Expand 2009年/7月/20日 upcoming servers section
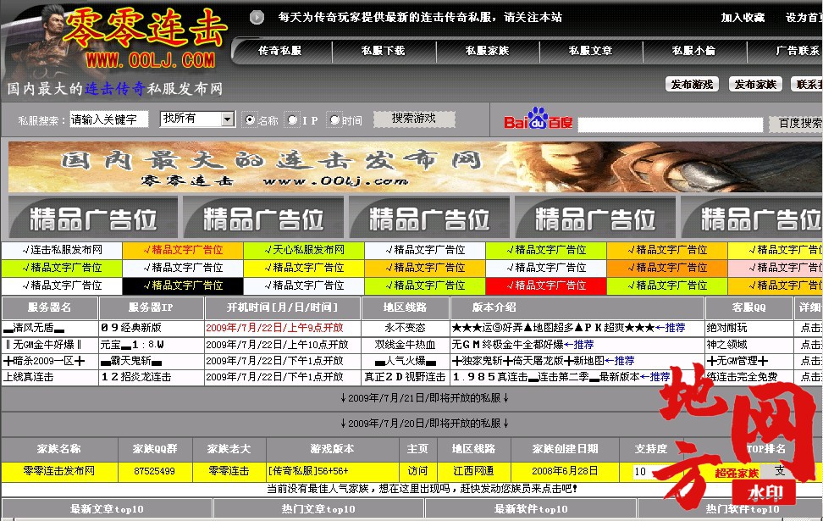 click(424, 424)
